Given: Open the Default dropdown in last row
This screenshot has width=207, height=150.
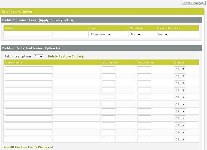Looking at the screenshot, I should [x=180, y=139].
